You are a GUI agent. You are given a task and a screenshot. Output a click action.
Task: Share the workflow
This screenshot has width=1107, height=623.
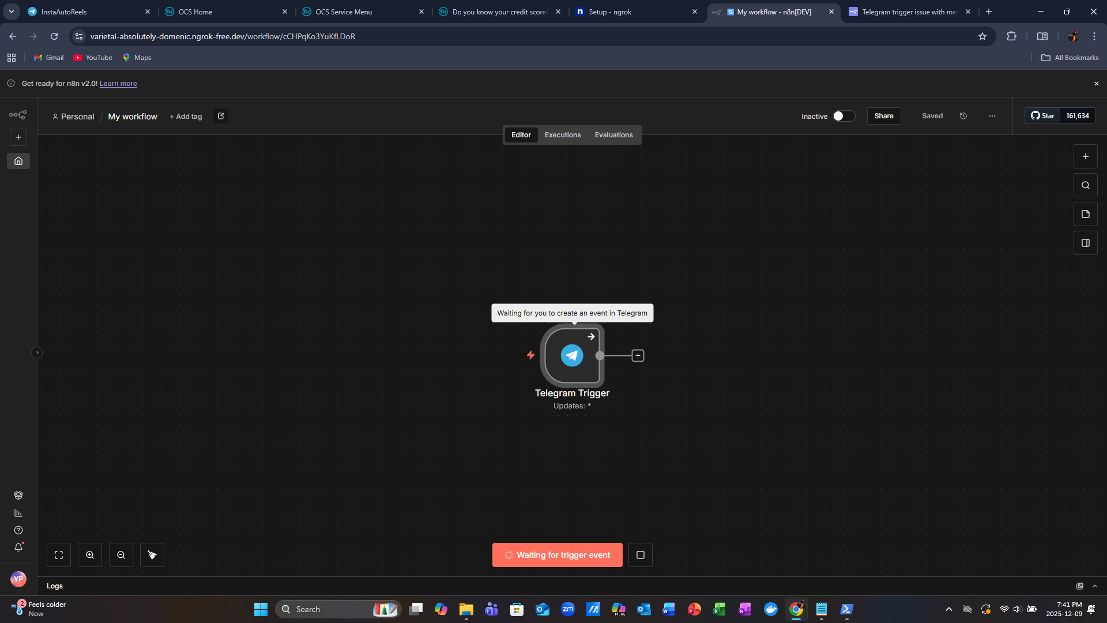pos(883,115)
